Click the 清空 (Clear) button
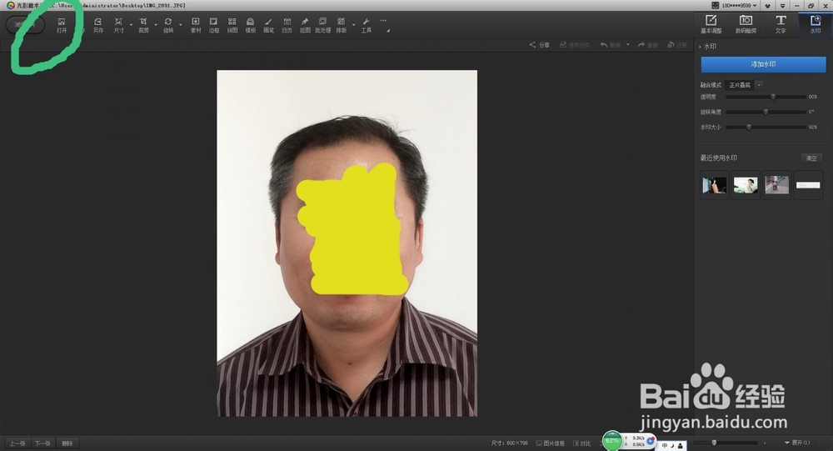Viewport: 833px width, 451px height. [811, 158]
